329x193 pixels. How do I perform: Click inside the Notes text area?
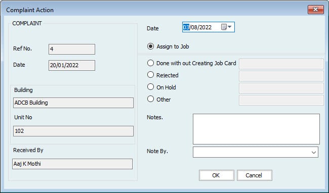pyautogui.click(x=256, y=129)
